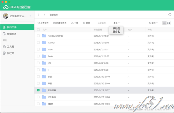Select the 1MacUI folder name
The image size is (174, 113).
point(51,43)
